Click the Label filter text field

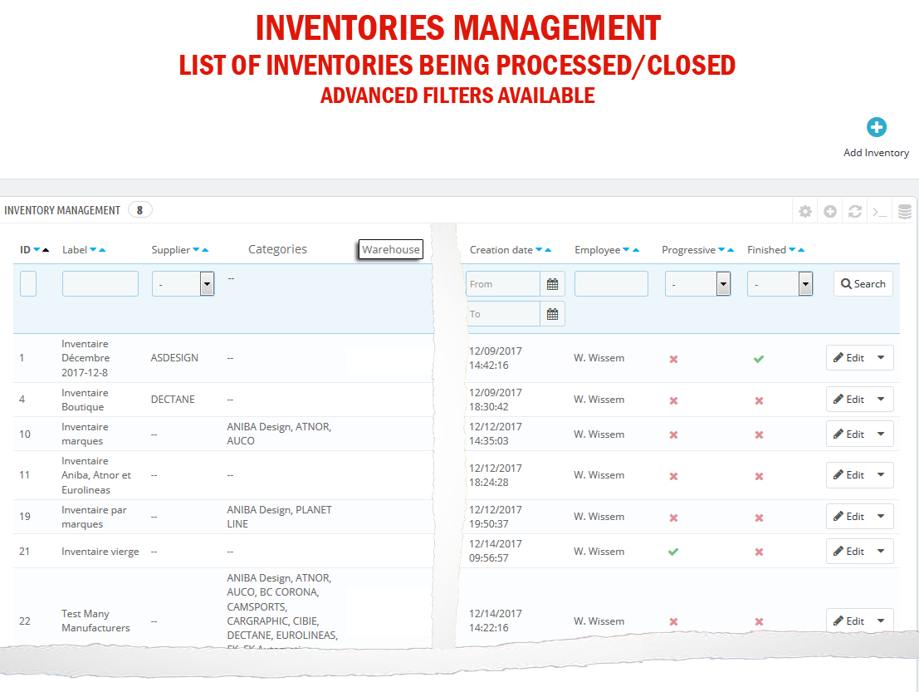100,284
